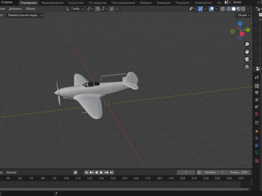Open the Object Constraints properties tab
The image size is (262, 196).
pos(257,145)
